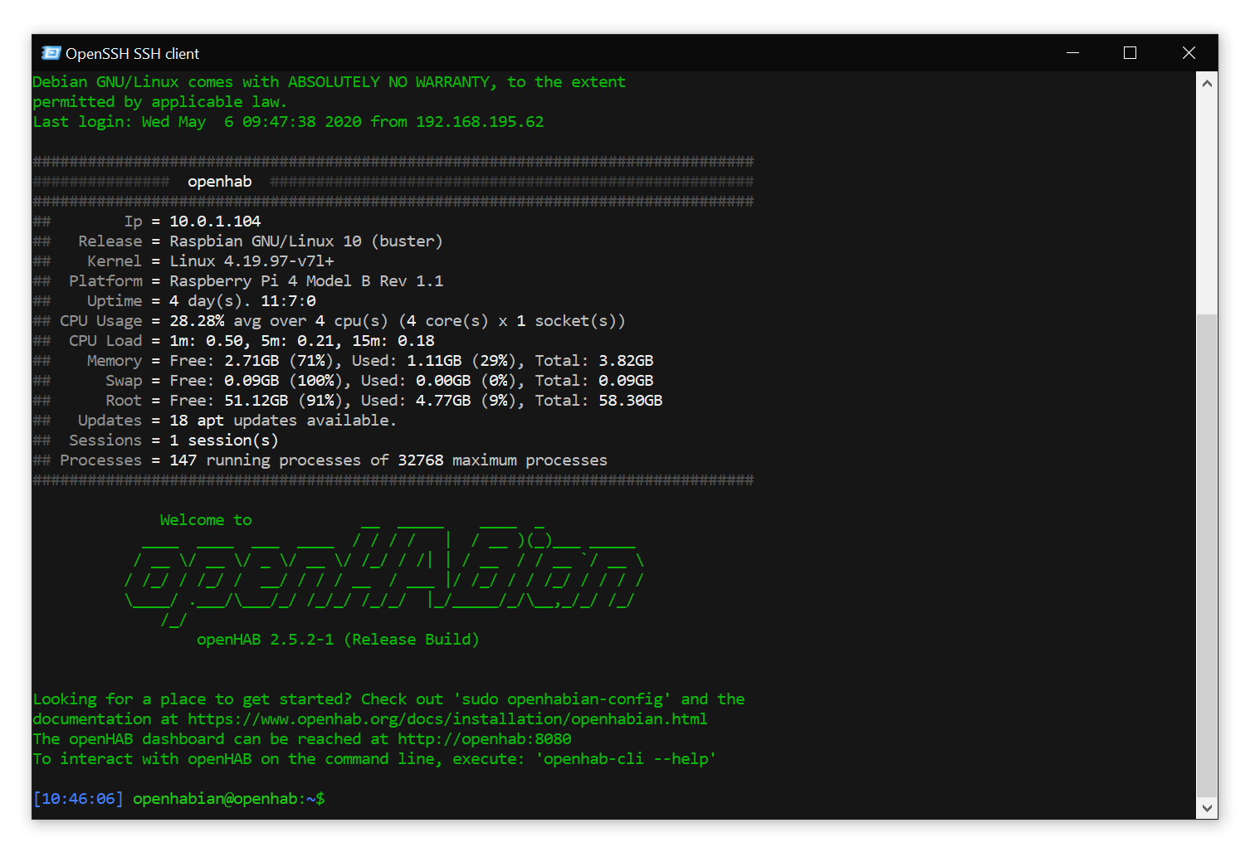1255x857 pixels.
Task: Click 'sudo openhabian-config' command text
Action: click(562, 699)
